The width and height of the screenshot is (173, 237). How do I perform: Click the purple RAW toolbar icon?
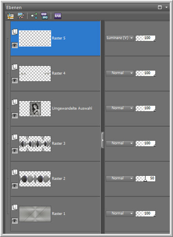(58, 16)
